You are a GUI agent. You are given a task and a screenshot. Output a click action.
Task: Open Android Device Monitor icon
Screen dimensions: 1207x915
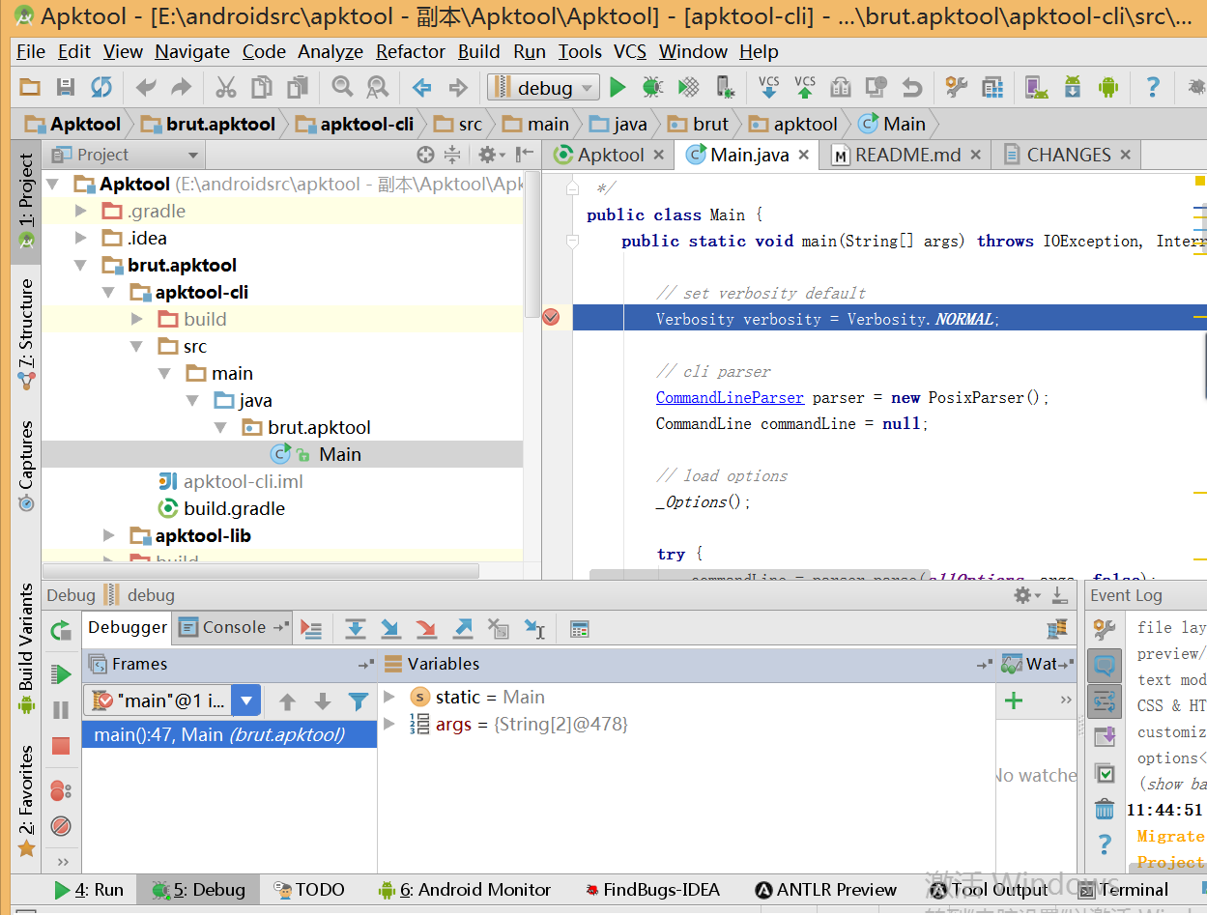(1108, 88)
